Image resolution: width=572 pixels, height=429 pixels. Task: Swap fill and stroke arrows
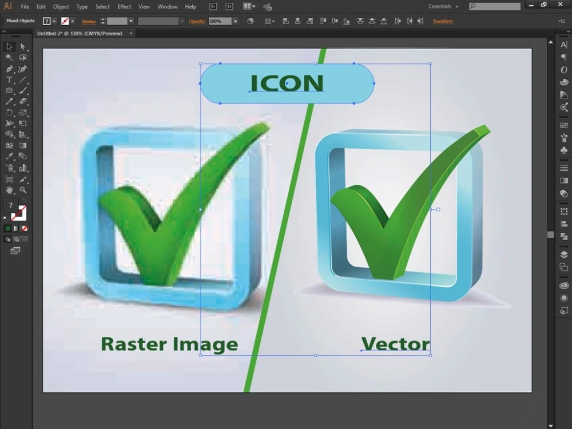[x=24, y=200]
